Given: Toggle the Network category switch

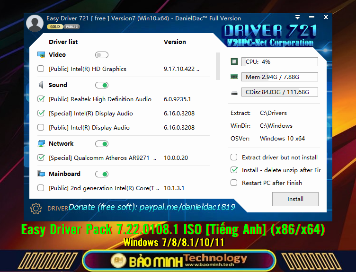Looking at the screenshot, I should (102, 144).
